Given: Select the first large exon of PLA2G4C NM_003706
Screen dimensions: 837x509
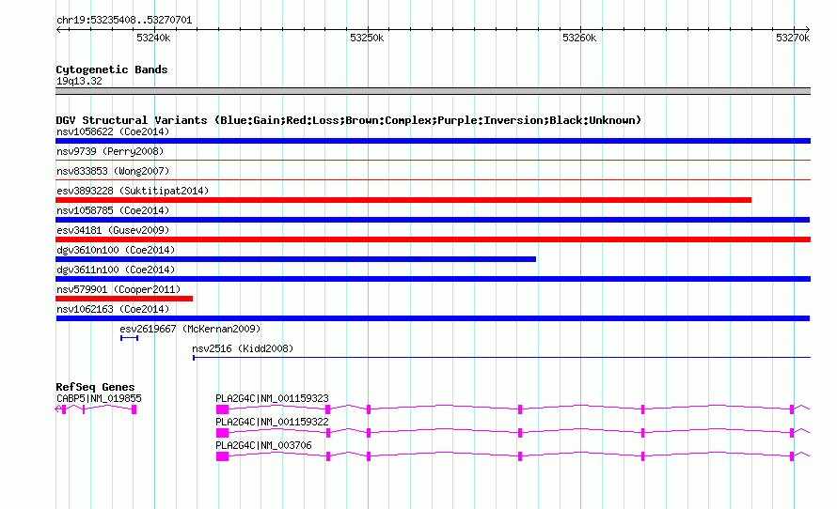Looking at the screenshot, I should [222, 456].
